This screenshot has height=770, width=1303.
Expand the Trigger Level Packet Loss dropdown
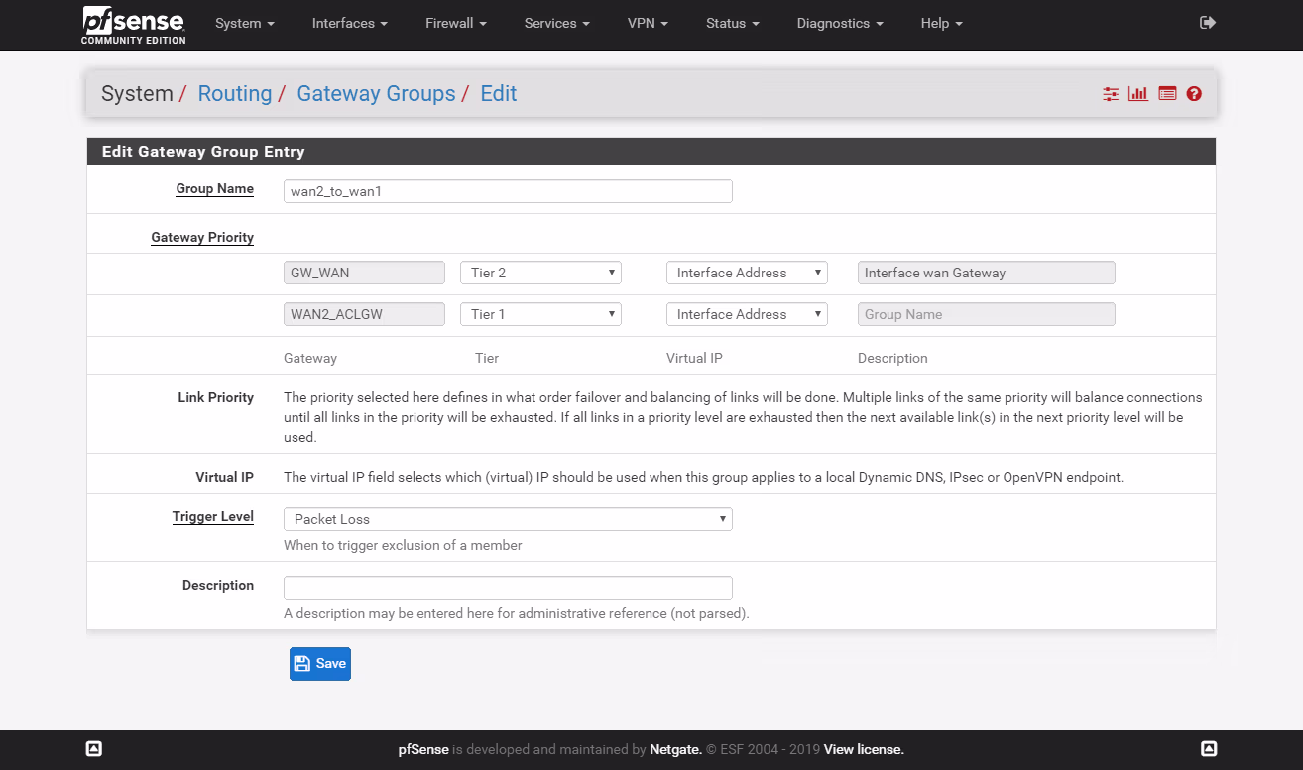coord(508,519)
